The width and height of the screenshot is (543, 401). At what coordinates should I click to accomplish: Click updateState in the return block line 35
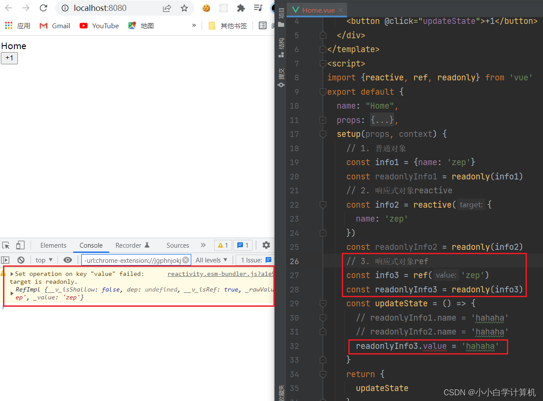[382, 388]
